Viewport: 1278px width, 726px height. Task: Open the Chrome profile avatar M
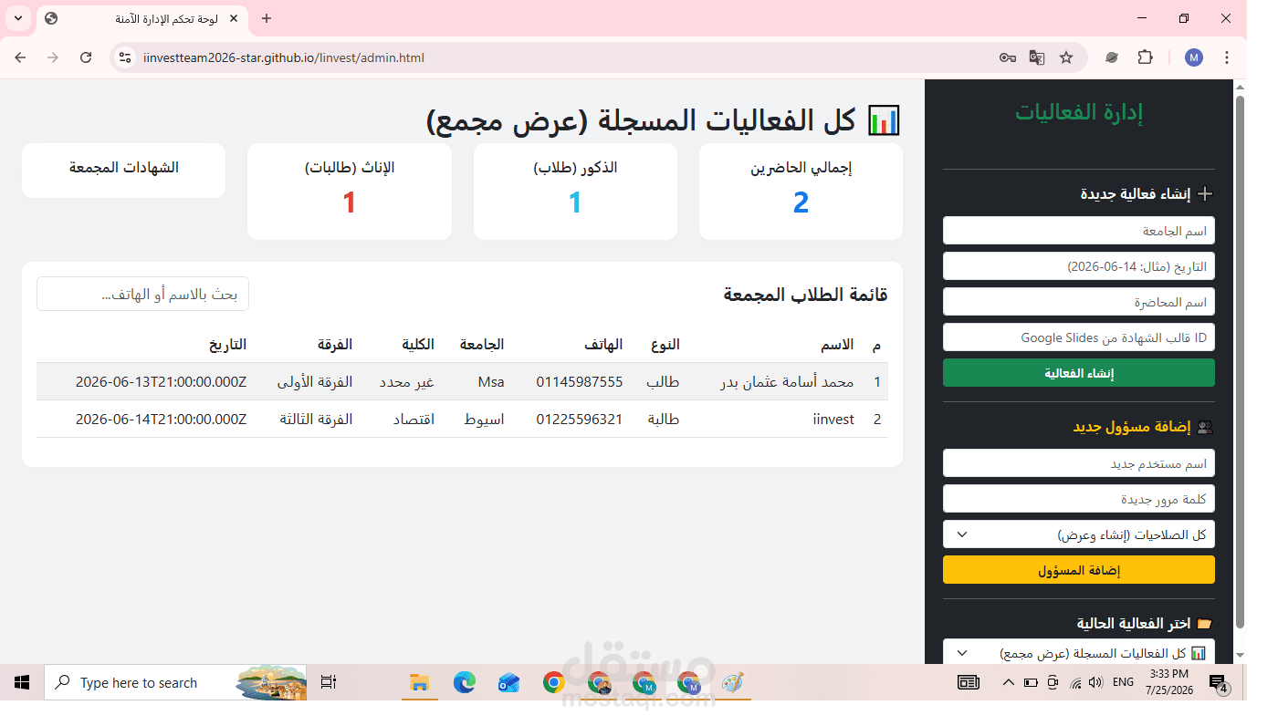point(1194,57)
